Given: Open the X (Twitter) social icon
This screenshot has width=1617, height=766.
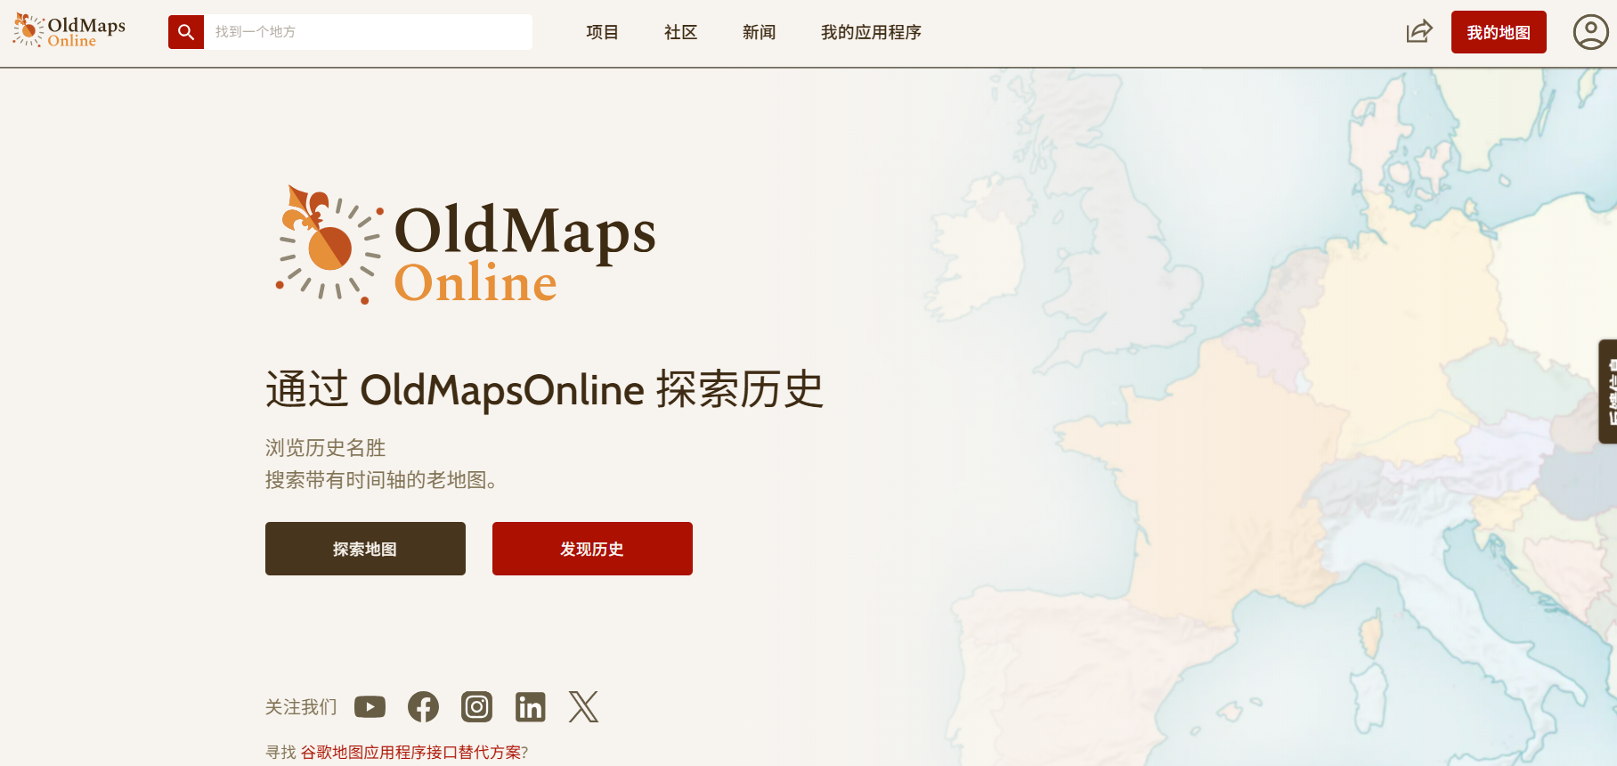Looking at the screenshot, I should (583, 707).
